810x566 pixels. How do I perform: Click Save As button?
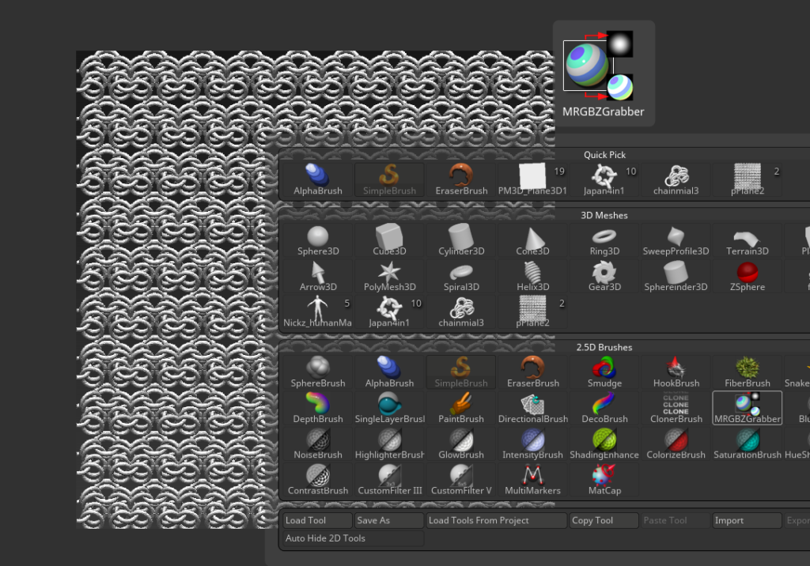[389, 521]
